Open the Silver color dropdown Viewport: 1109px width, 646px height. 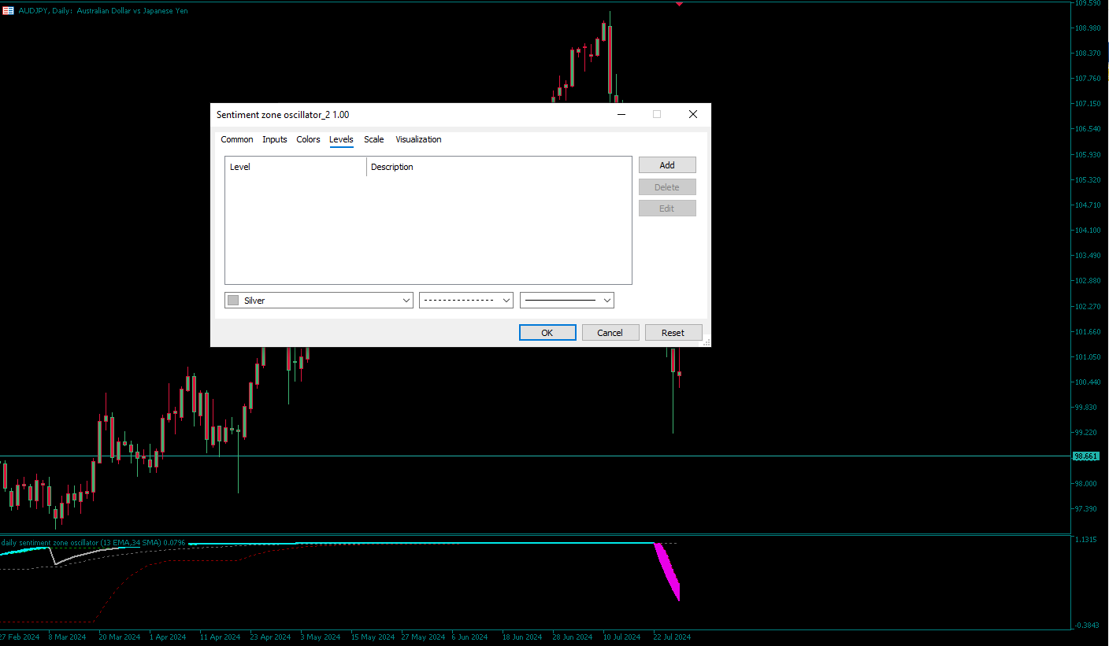tap(406, 300)
